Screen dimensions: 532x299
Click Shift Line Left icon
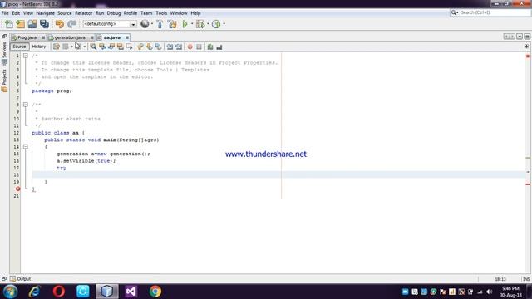pos(170,47)
